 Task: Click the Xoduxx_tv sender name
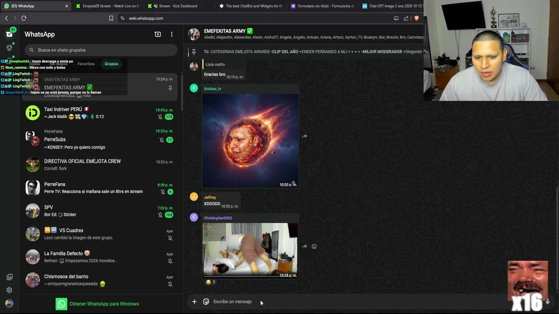[213, 89]
